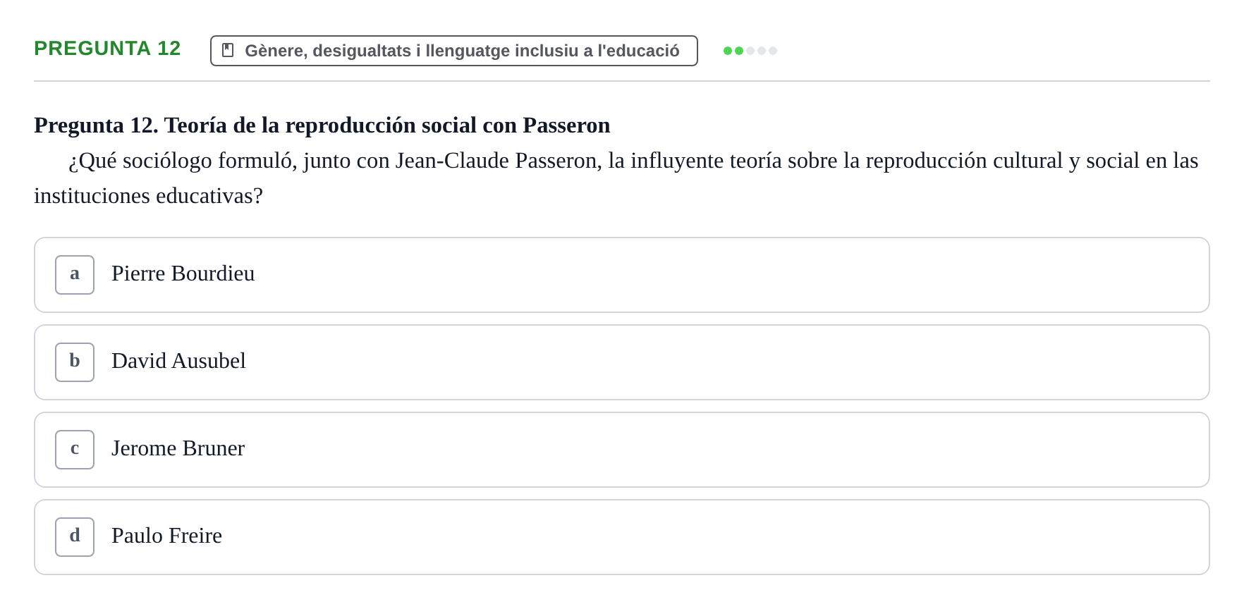This screenshot has height=609, width=1244.
Task: Click the book icon in the topic tag
Action: point(228,51)
